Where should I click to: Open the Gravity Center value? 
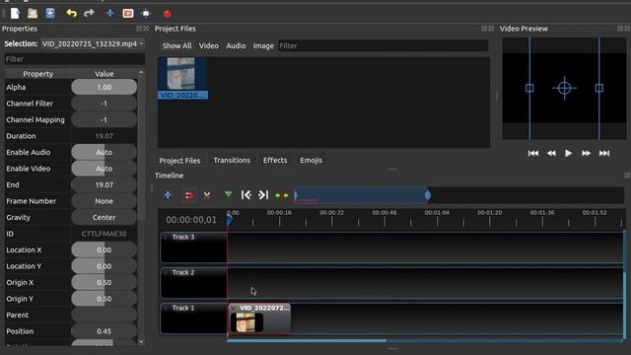[105, 217]
